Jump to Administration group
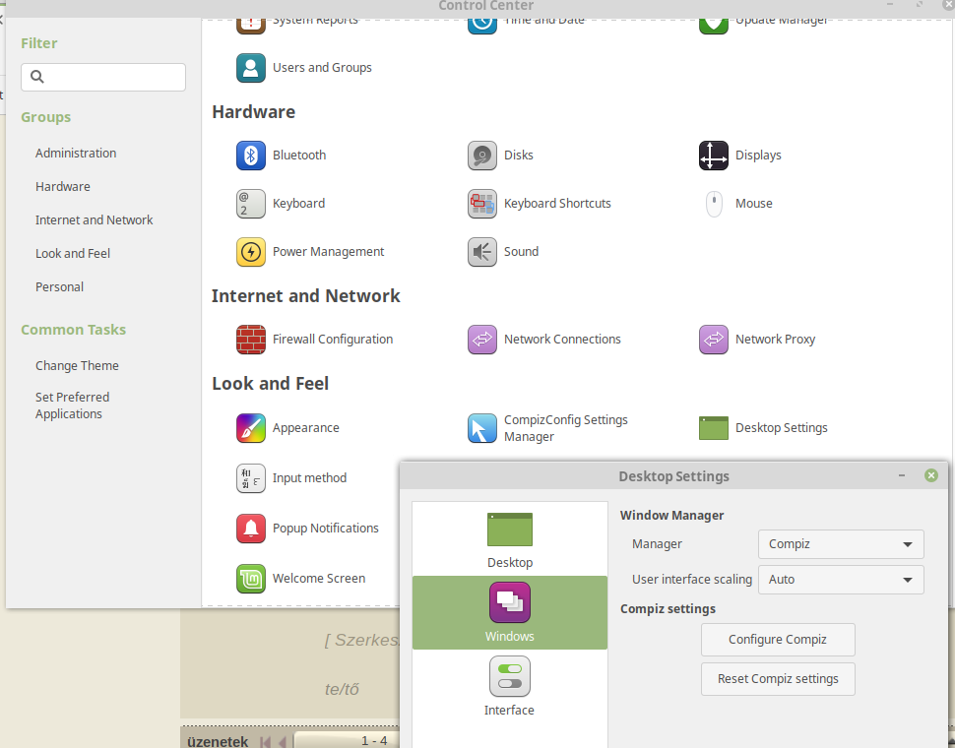This screenshot has height=748, width=955. (76, 153)
